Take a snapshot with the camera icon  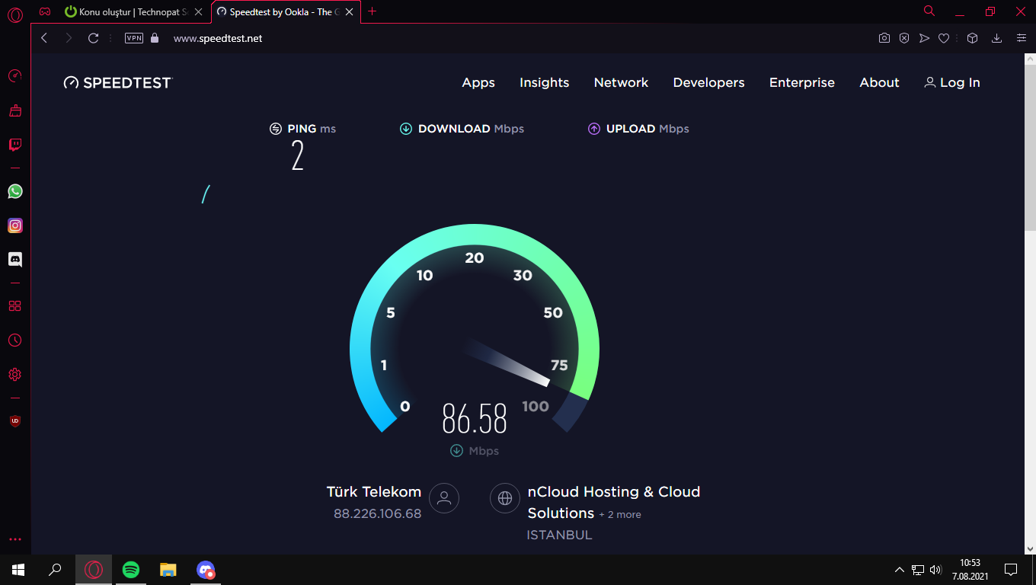pyautogui.click(x=884, y=38)
